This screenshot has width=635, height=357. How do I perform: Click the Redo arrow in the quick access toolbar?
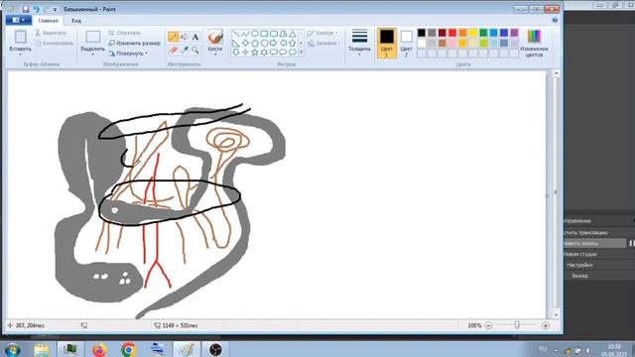tap(47, 9)
